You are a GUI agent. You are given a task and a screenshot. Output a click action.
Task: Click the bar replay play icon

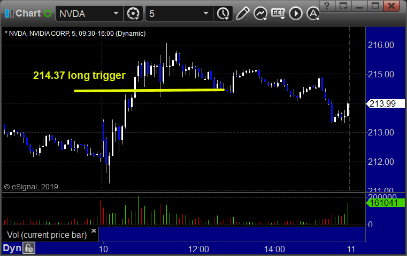coord(296,13)
